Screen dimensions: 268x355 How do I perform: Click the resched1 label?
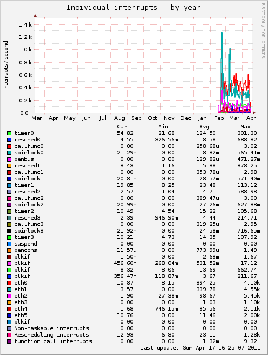click(x=28, y=166)
